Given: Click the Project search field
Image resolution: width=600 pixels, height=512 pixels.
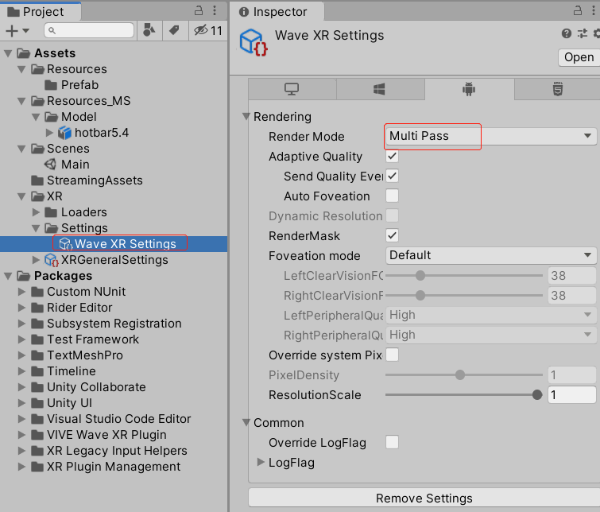Looking at the screenshot, I should [89, 30].
